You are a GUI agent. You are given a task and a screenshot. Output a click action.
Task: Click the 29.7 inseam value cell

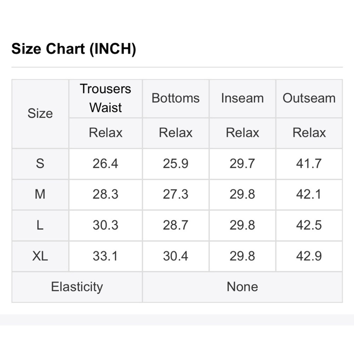242,164
